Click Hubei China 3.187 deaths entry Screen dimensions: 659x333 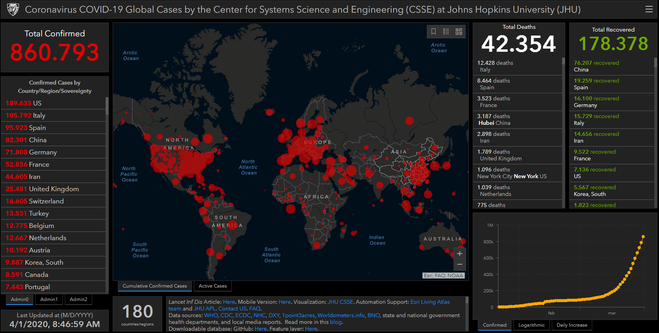(x=517, y=120)
